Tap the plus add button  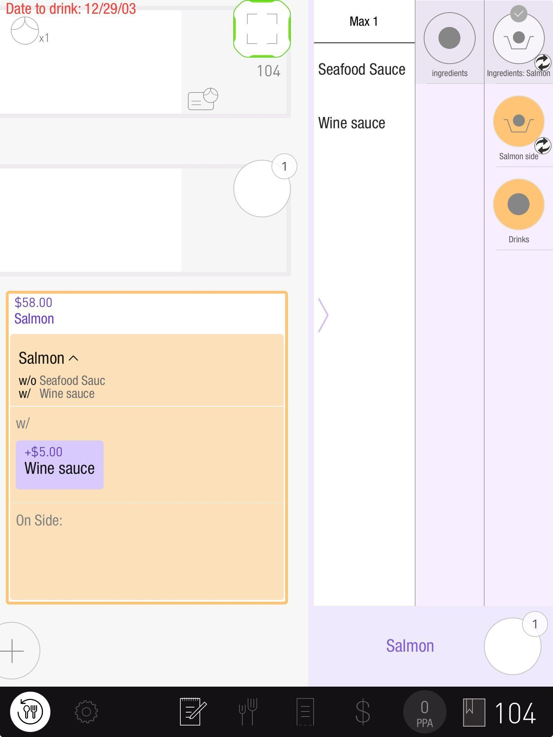[x=13, y=651]
